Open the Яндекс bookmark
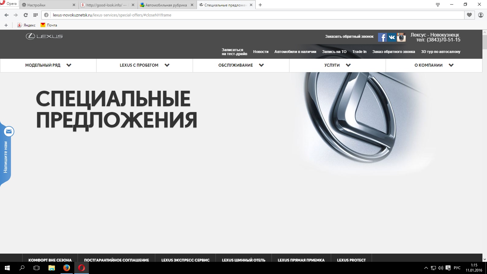Screen dimensions: 487x274 click(26, 25)
